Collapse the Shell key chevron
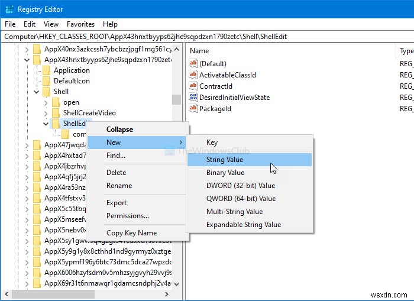 pos(37,92)
